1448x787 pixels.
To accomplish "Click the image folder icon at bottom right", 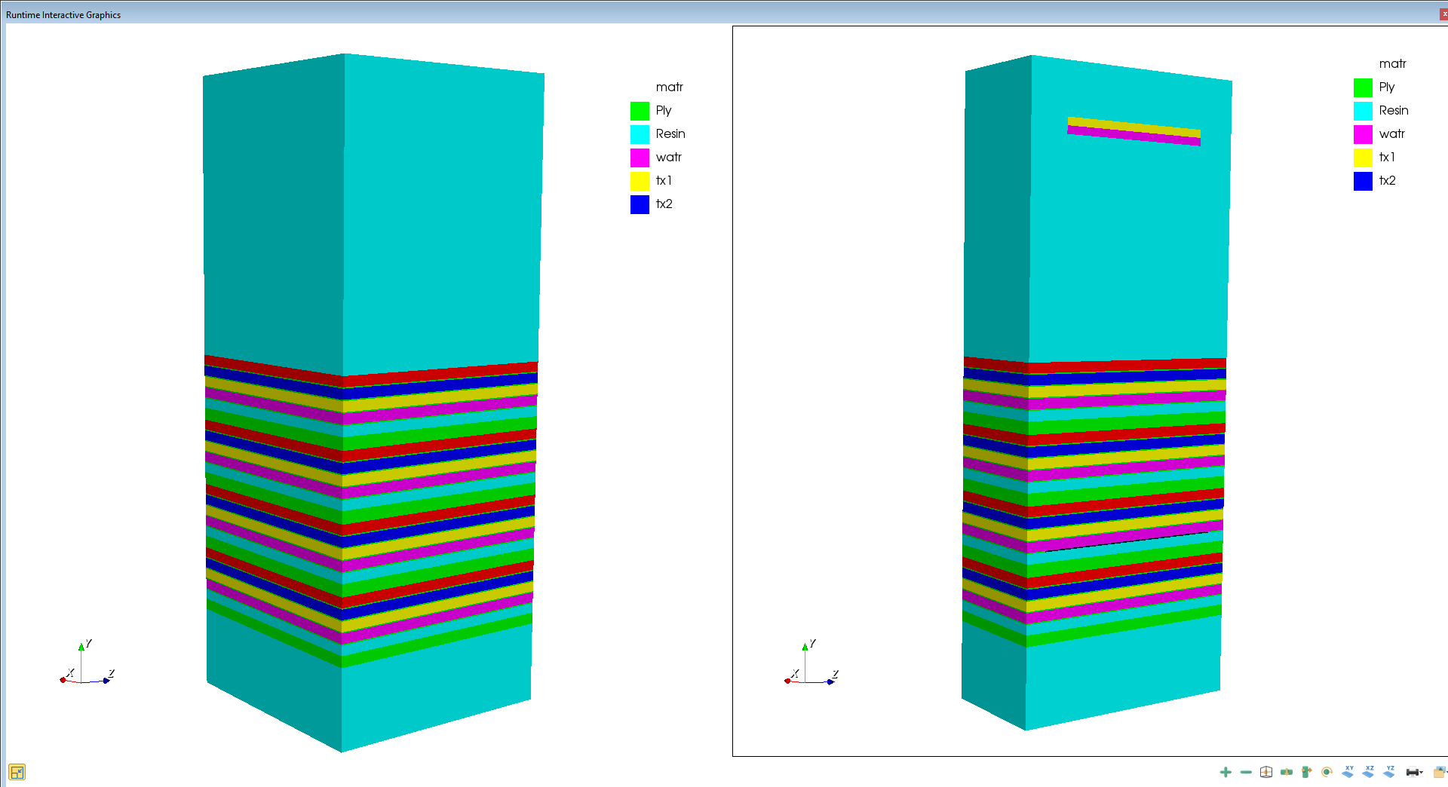I will click(1439, 772).
